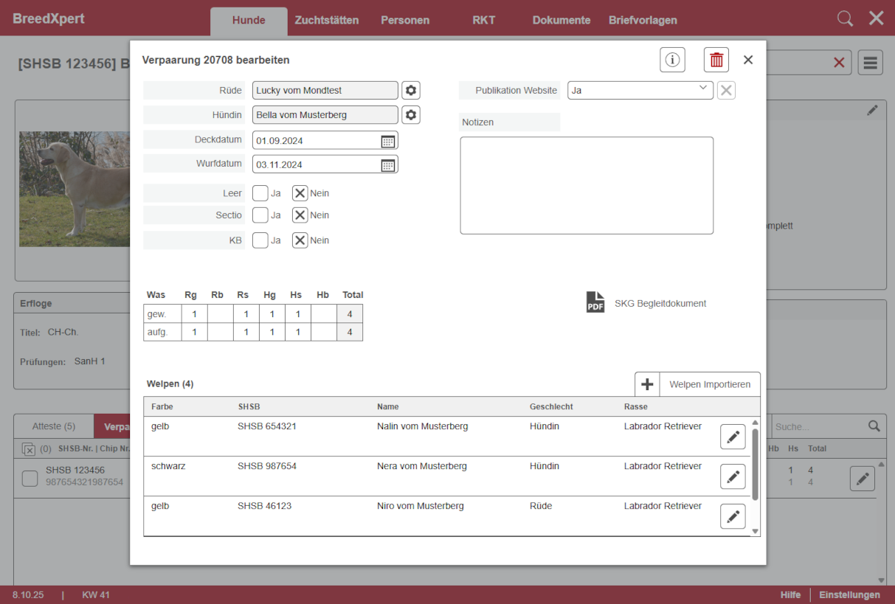Add new Welpen with plus button

[x=647, y=384]
